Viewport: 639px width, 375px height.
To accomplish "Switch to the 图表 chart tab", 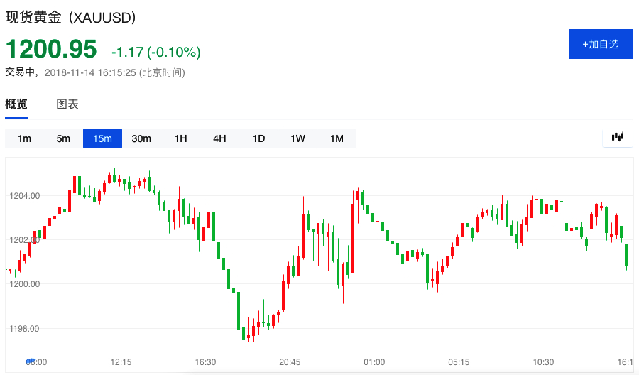I will tap(67, 104).
